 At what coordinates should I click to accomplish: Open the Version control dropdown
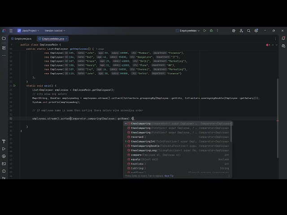55,31
